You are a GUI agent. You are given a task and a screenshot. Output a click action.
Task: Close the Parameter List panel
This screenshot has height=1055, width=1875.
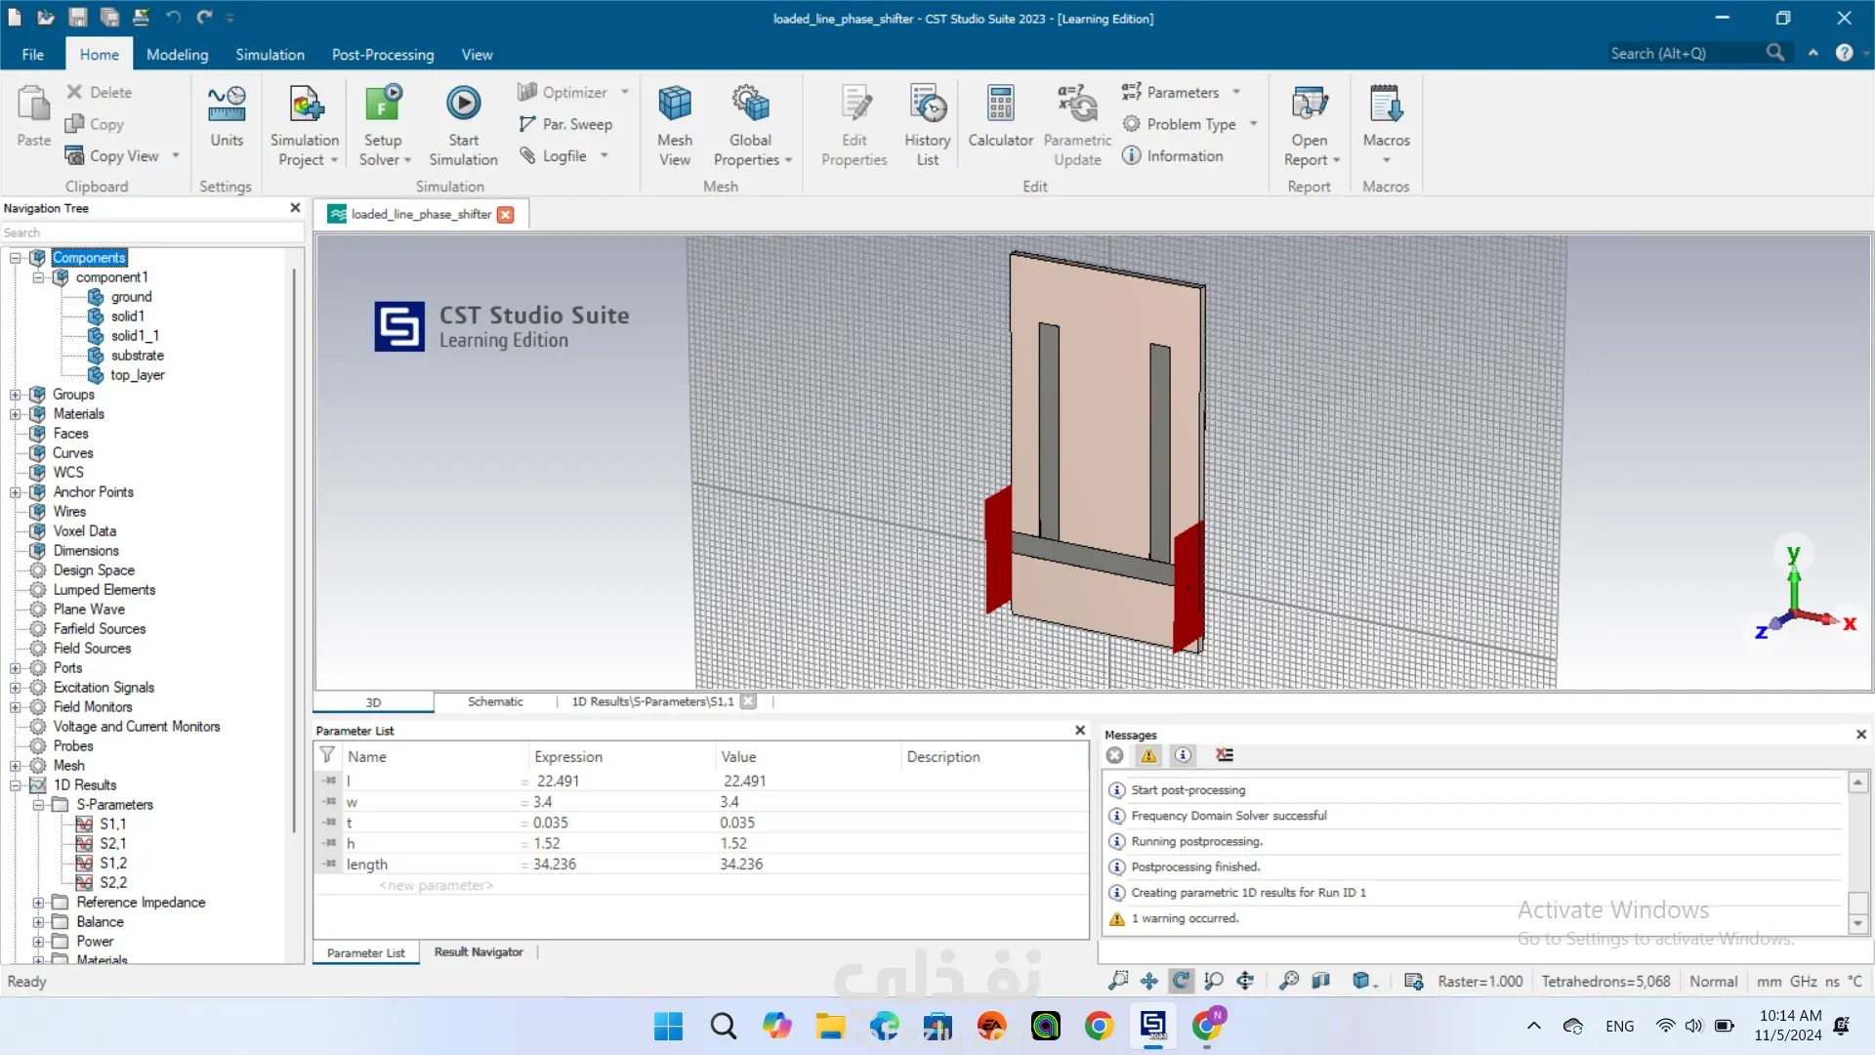click(1080, 730)
